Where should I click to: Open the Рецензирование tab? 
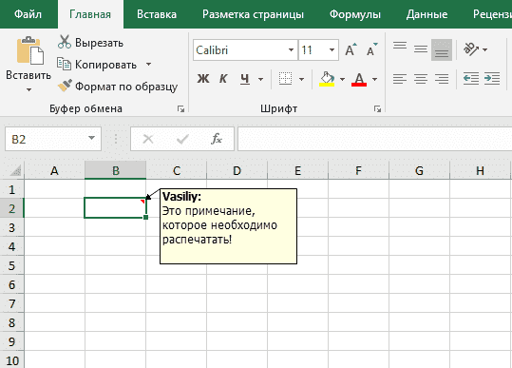click(x=492, y=14)
